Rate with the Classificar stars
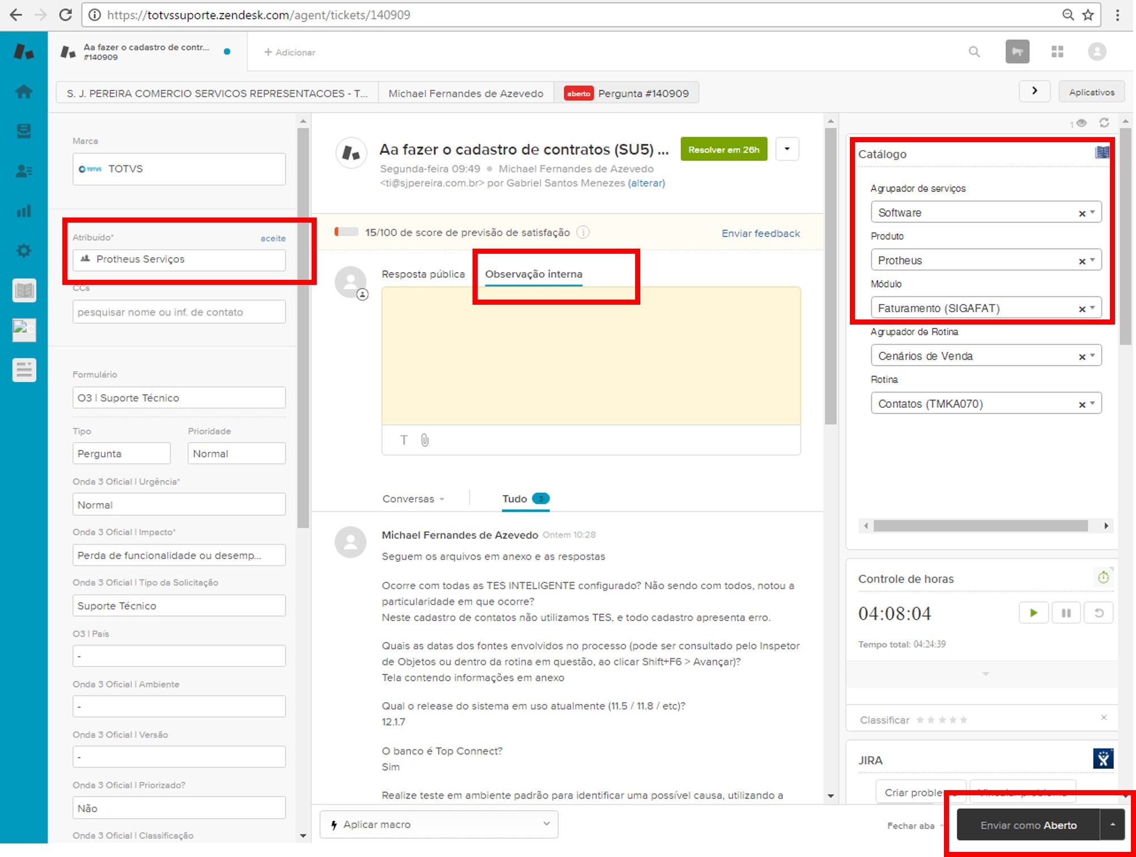This screenshot has width=1136, height=857. coord(941,720)
